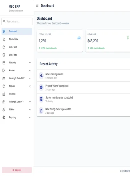The height and width of the screenshot is (176, 130).
Task: Click the Logout button
Action: tap(17, 170)
